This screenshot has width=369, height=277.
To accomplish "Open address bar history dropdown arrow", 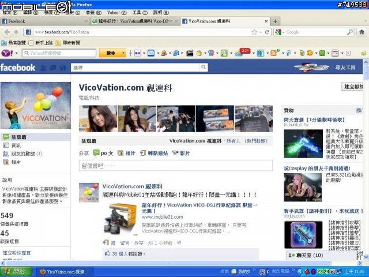I will tap(261, 32).
